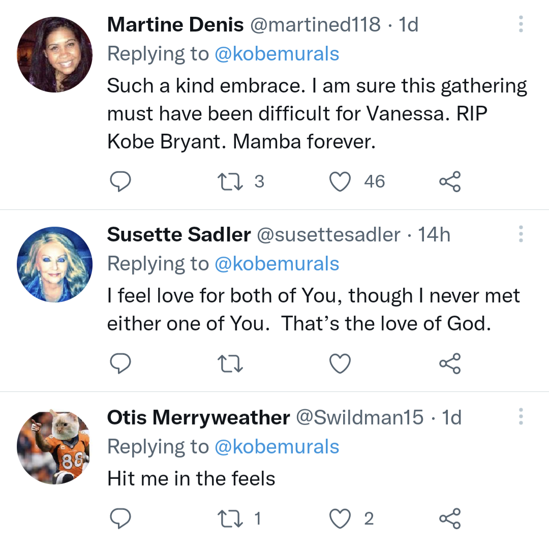The width and height of the screenshot is (549, 545).
Task: Reply to Martine Denis's tweet
Action: (x=121, y=181)
